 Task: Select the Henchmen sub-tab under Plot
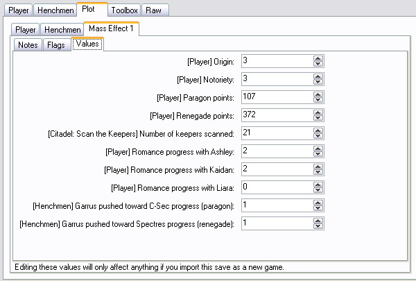pos(61,29)
